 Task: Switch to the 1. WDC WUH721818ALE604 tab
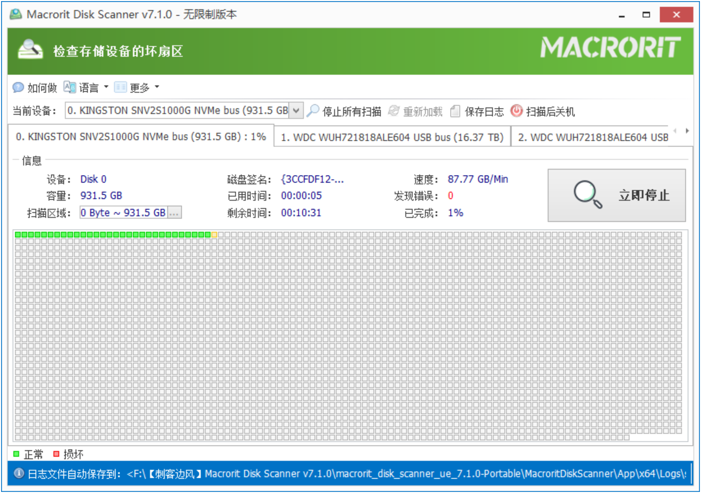pyautogui.click(x=392, y=137)
